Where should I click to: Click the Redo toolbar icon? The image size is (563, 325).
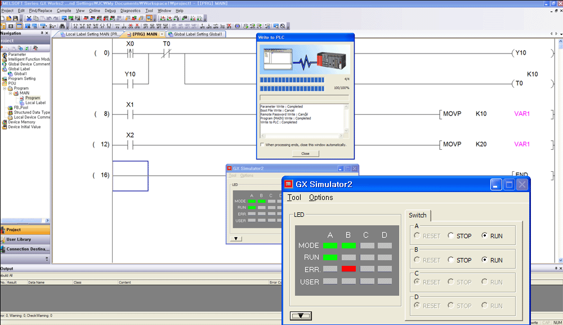click(56, 19)
